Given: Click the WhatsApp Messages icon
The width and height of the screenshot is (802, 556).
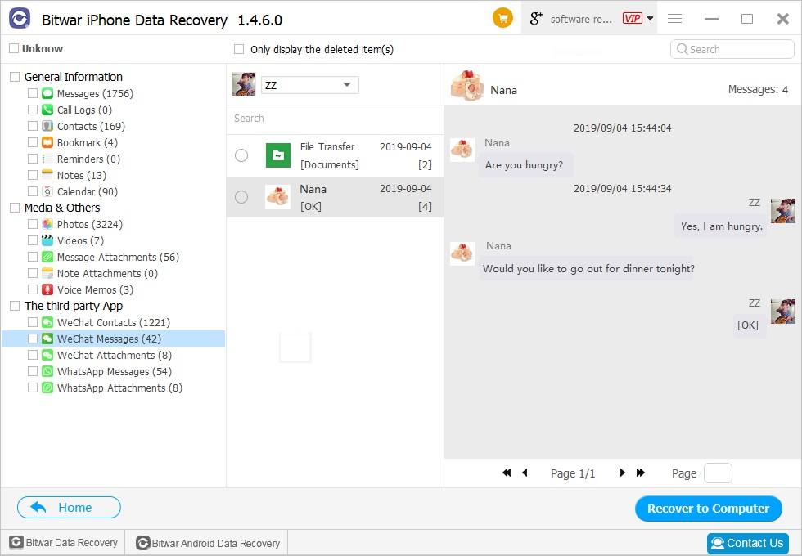Looking at the screenshot, I should pos(47,372).
